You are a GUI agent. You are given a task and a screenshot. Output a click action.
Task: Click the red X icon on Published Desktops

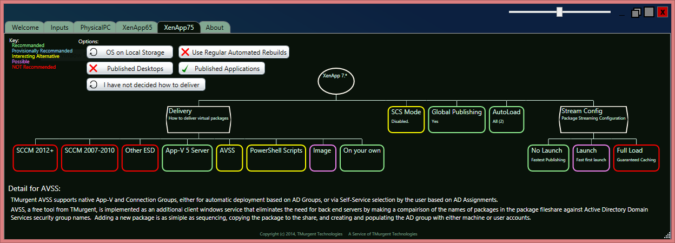click(93, 68)
